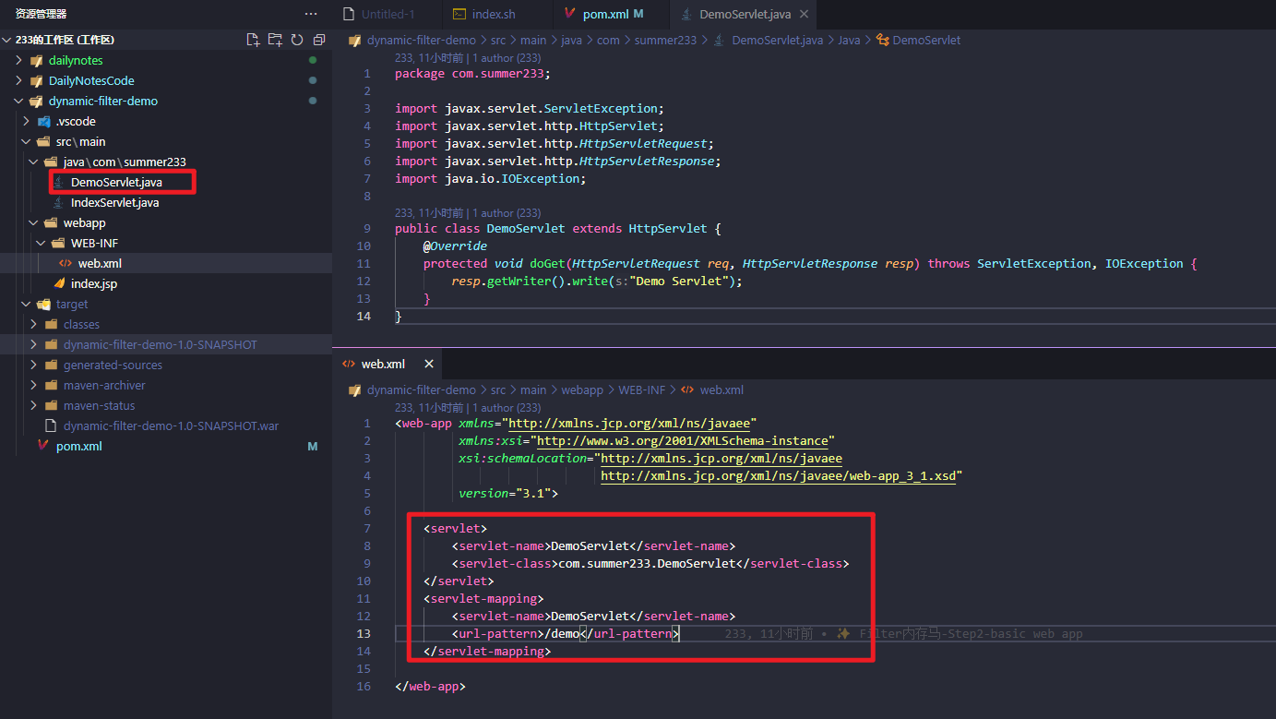The height and width of the screenshot is (719, 1276).
Task: Click the New File icon in explorer
Action: pos(253,40)
